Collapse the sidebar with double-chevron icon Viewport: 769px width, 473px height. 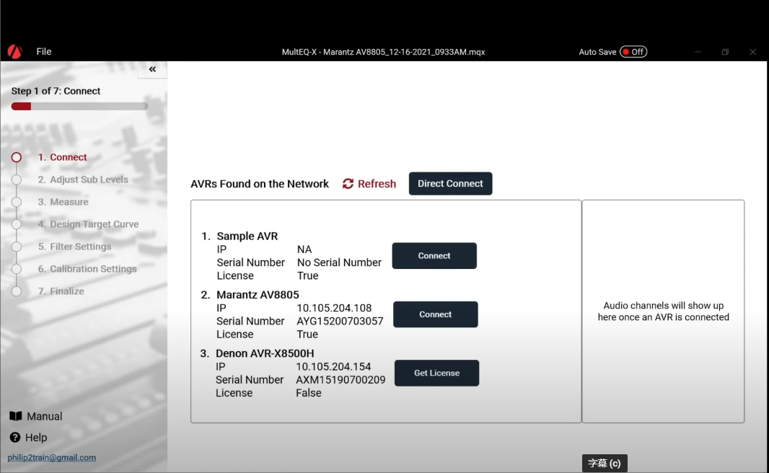[152, 69]
